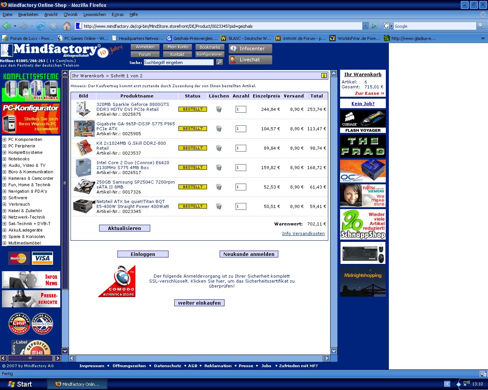Click the sidebar horizontal scrollbar thumb

tap(30, 358)
